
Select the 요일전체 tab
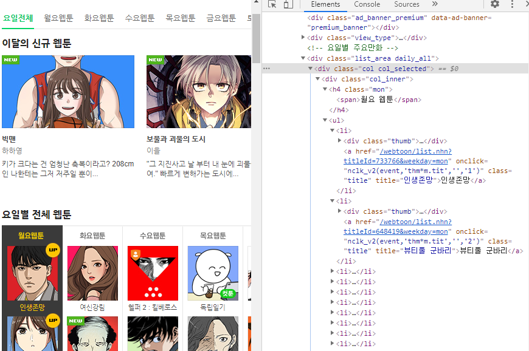18,18
